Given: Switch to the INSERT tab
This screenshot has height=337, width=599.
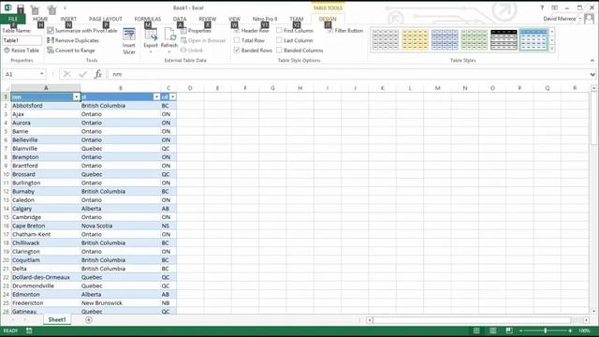Looking at the screenshot, I should pos(68,19).
